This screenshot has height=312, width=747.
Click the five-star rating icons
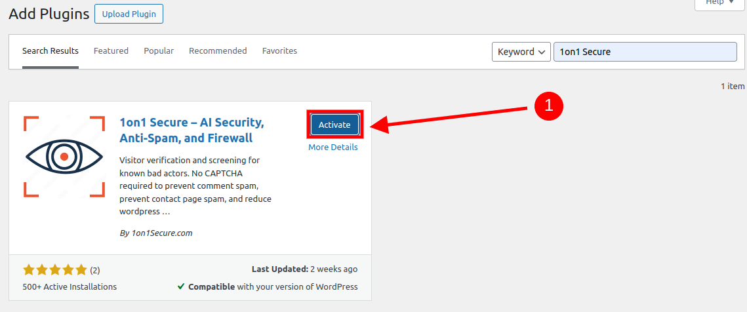(x=55, y=270)
